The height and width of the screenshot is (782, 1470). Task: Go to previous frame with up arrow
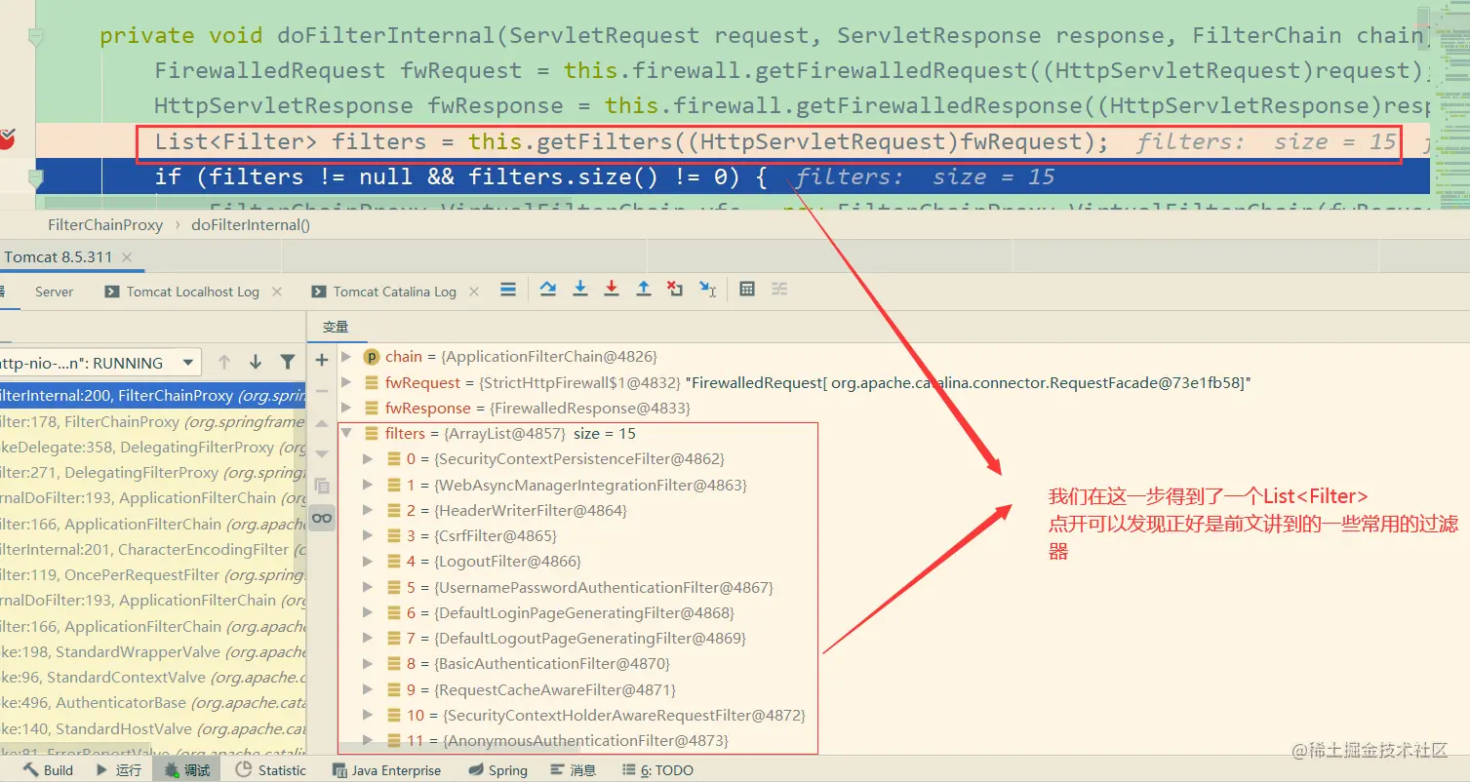point(224,363)
